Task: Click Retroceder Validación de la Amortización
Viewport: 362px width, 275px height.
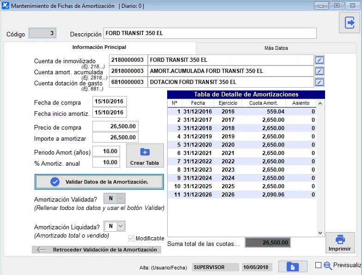Action: (97, 250)
